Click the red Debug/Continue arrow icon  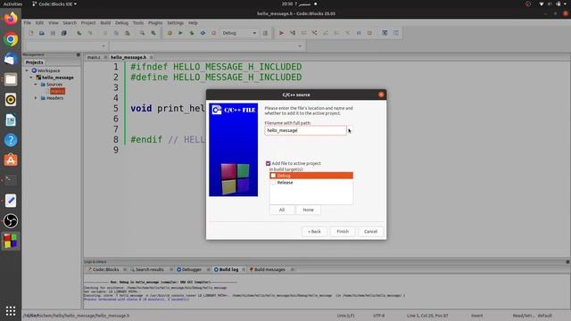tap(281, 33)
